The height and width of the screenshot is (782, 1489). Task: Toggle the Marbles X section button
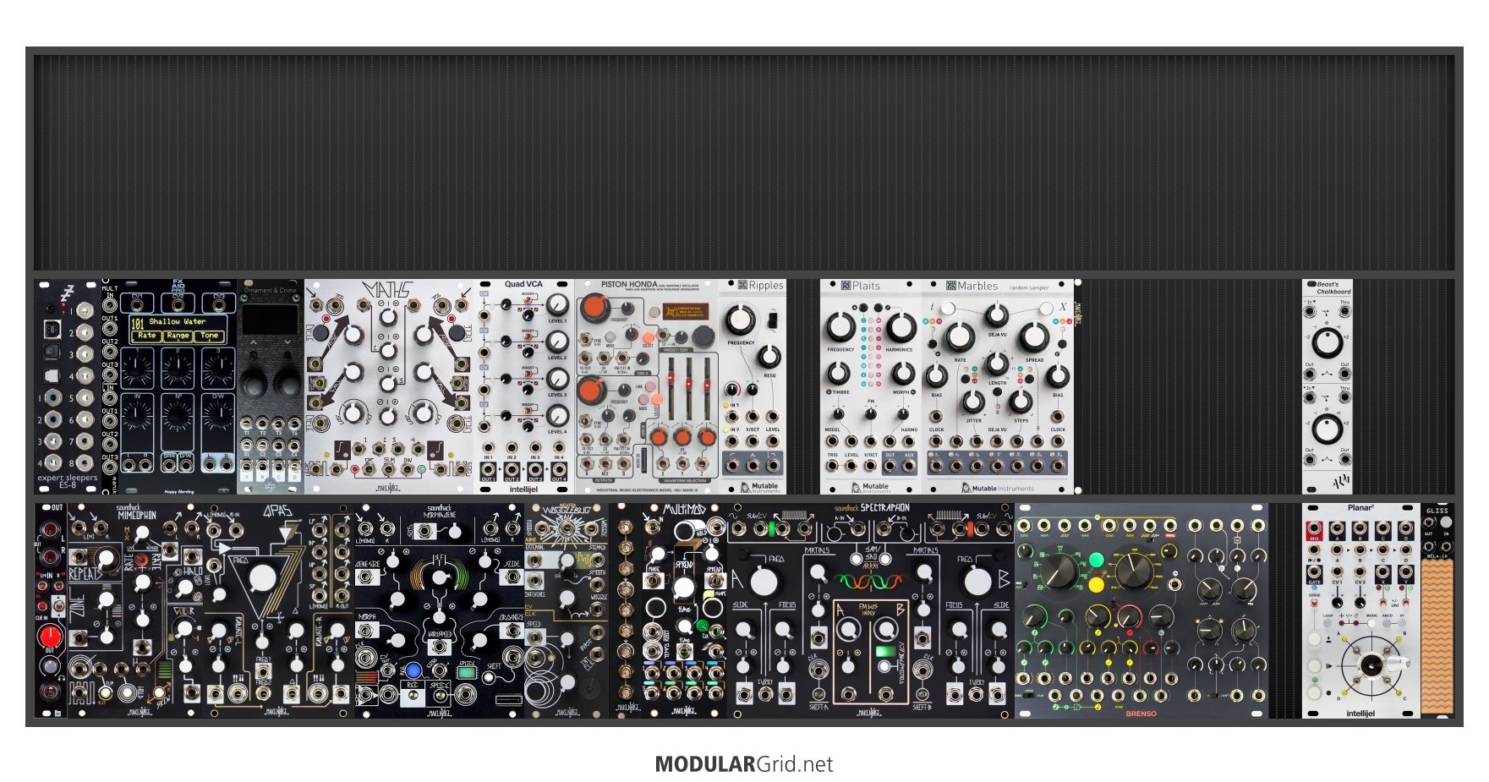tap(1047, 308)
